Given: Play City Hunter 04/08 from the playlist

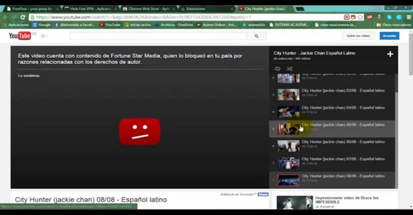Looking at the screenshot, I should pyautogui.click(x=332, y=112).
